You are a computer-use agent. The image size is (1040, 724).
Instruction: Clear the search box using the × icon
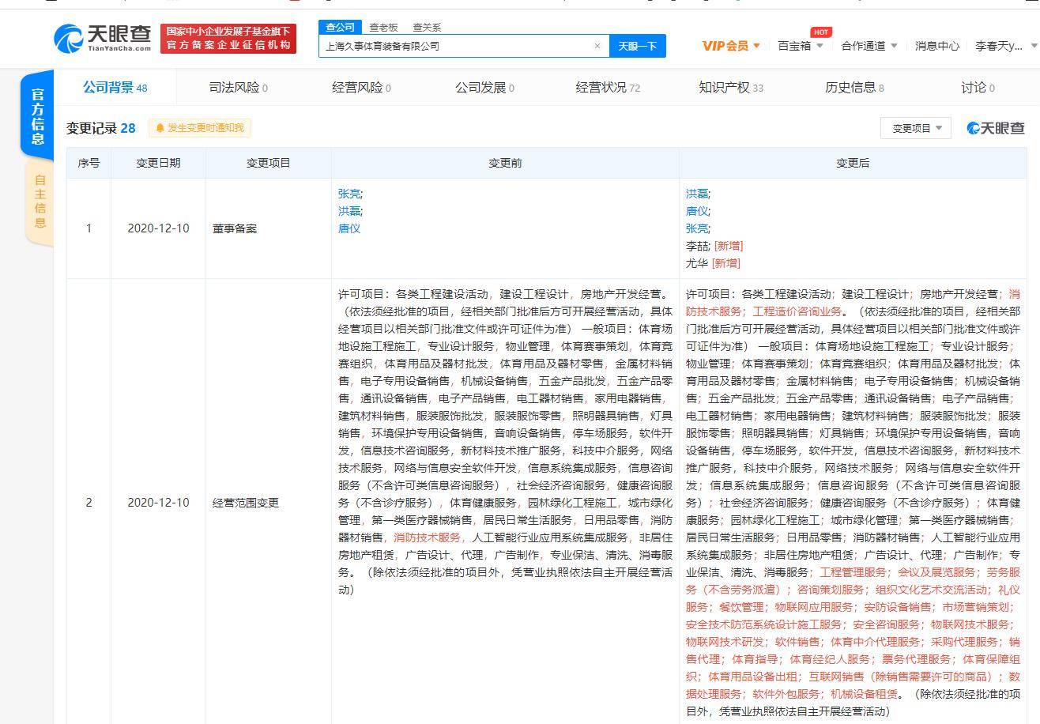pos(597,46)
